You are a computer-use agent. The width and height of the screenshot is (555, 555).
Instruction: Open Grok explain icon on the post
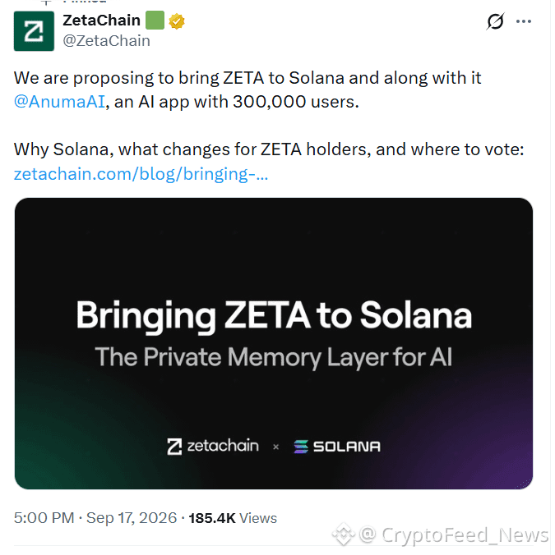pos(495,21)
